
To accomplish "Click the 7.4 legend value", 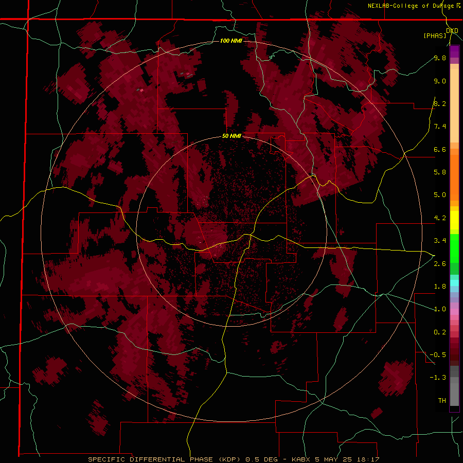I will pos(440,127).
